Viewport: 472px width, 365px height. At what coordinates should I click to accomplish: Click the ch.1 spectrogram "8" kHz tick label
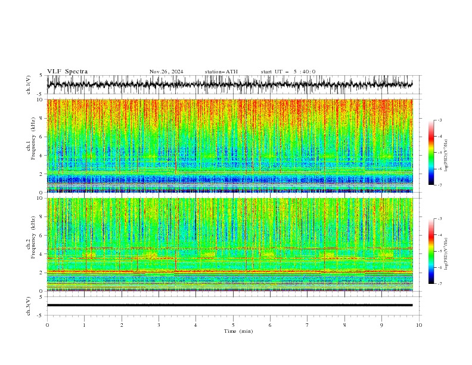41,118
